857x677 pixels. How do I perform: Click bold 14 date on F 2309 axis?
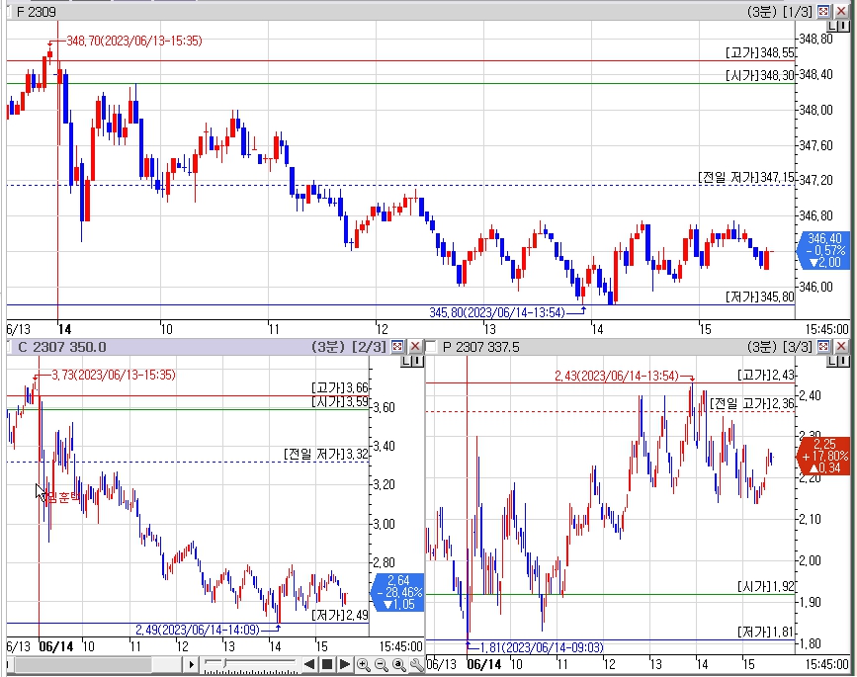[x=64, y=329]
